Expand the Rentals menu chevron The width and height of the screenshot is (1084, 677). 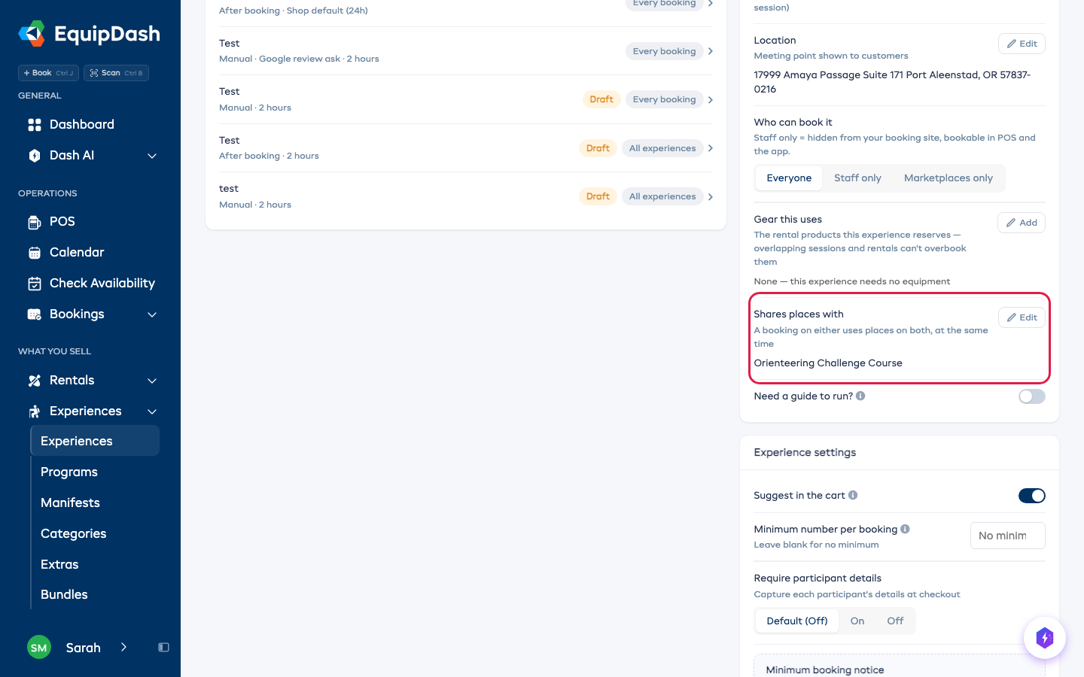coord(152,381)
